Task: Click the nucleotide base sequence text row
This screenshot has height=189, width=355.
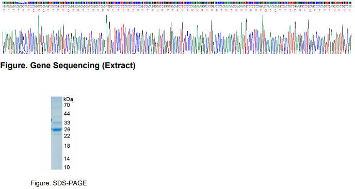Action: coord(177,7)
